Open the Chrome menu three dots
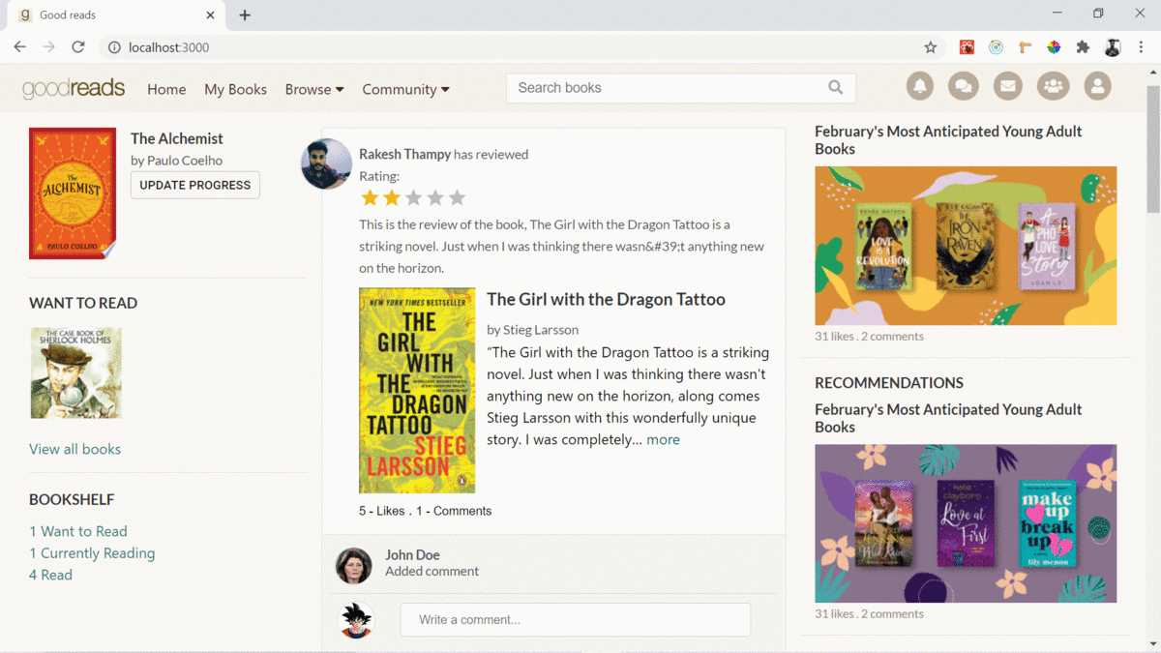 [x=1142, y=47]
